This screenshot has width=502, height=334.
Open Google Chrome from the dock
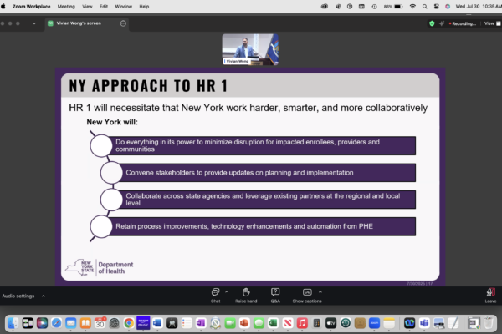tap(129, 322)
